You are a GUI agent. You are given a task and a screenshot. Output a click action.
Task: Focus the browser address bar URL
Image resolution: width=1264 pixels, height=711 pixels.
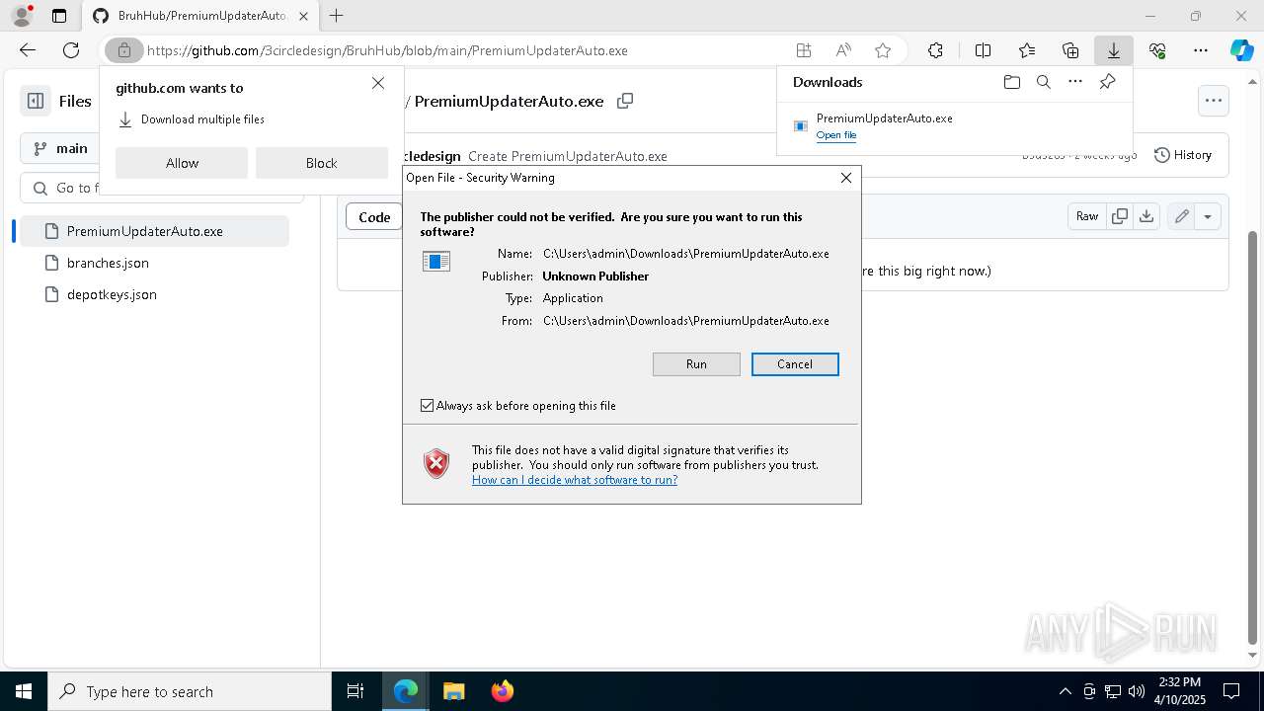pyautogui.click(x=387, y=50)
